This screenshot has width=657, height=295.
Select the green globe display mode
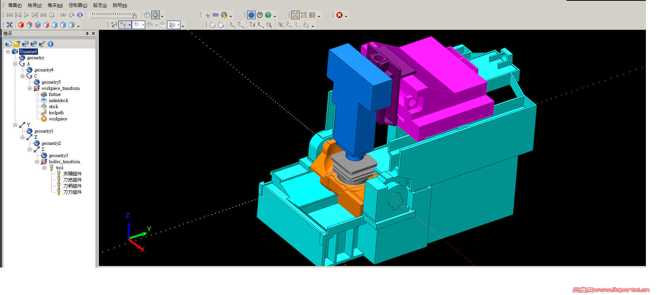click(268, 15)
